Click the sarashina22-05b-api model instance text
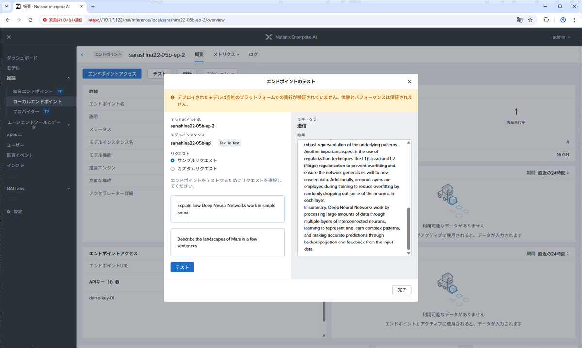Image resolution: width=582 pixels, height=348 pixels. 191,143
